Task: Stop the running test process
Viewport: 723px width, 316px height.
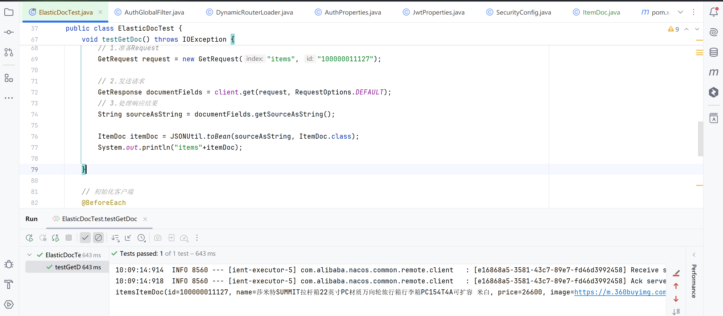Action: click(68, 238)
